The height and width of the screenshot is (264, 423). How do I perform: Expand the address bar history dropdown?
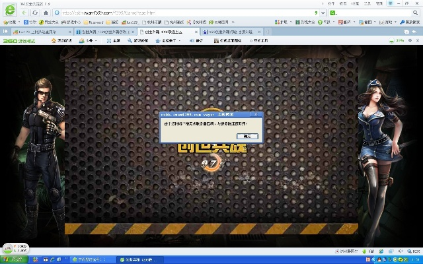(x=323, y=13)
